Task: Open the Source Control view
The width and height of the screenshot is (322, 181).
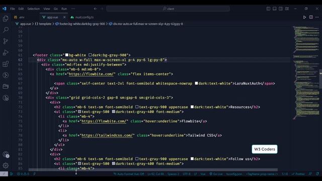Action: coord(6,41)
